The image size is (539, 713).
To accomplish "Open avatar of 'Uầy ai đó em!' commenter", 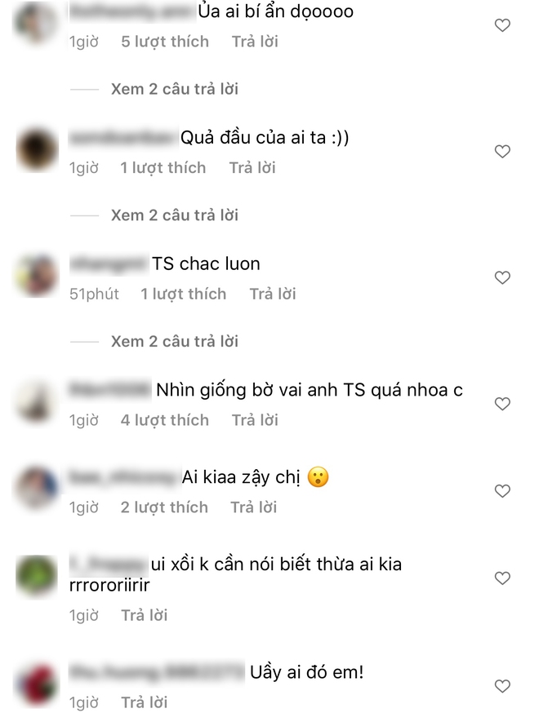I will click(37, 684).
